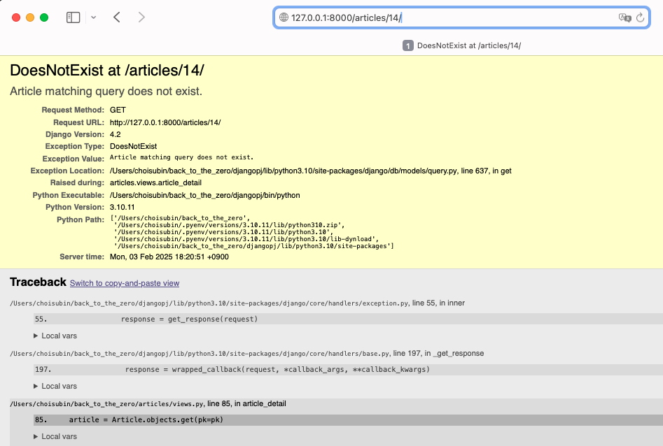This screenshot has width=663, height=446.
Task: Expand Local vars under base.py frame
Action: pyautogui.click(x=55, y=386)
